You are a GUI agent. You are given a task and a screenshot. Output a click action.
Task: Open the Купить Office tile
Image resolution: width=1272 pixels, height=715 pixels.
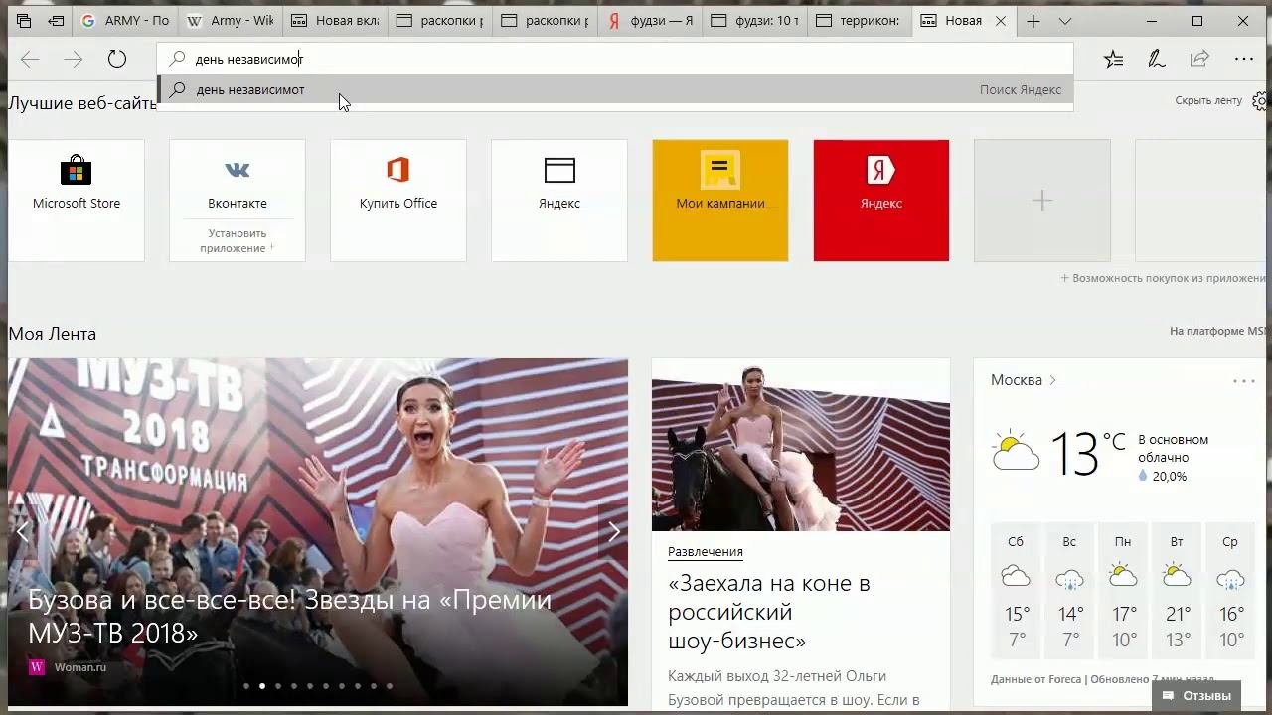coord(398,201)
